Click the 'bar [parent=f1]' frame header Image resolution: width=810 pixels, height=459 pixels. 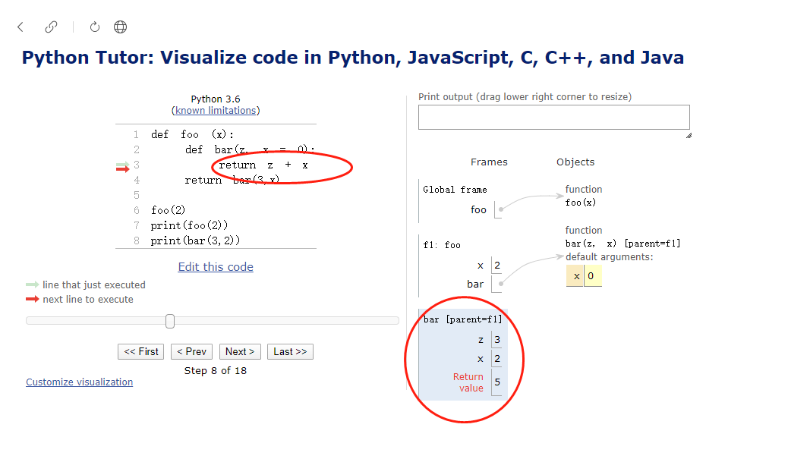click(462, 319)
